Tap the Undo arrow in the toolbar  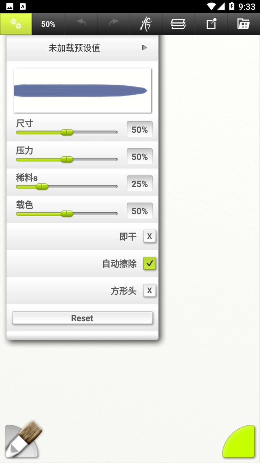tap(81, 24)
